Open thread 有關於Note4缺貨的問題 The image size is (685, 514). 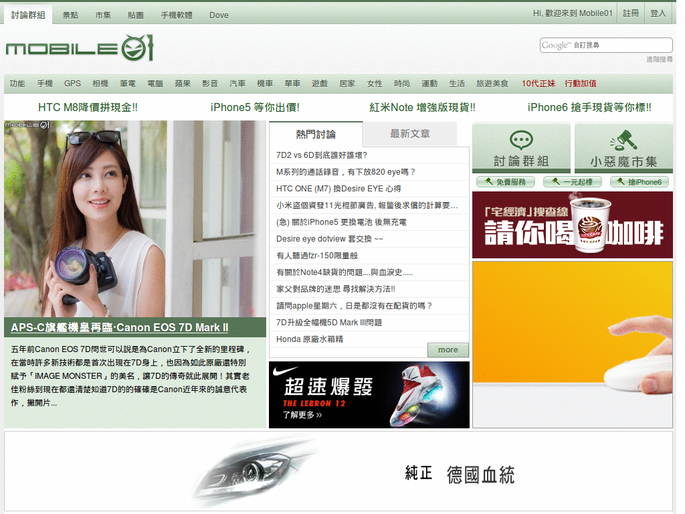click(345, 272)
